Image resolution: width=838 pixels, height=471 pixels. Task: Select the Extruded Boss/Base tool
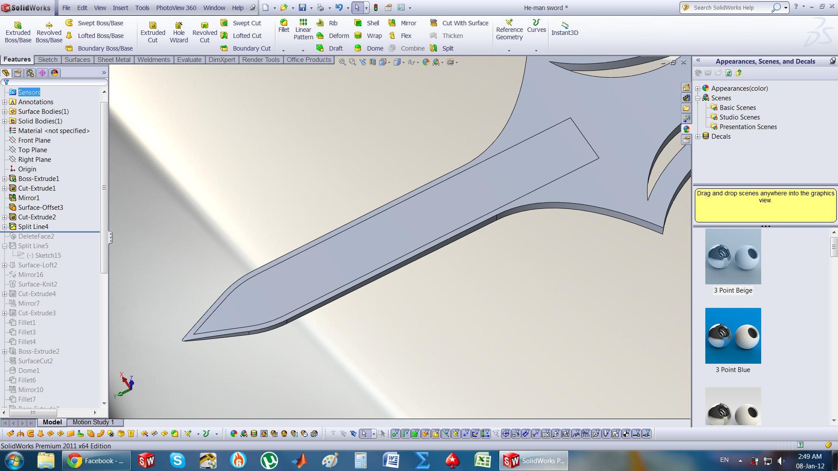coord(18,32)
